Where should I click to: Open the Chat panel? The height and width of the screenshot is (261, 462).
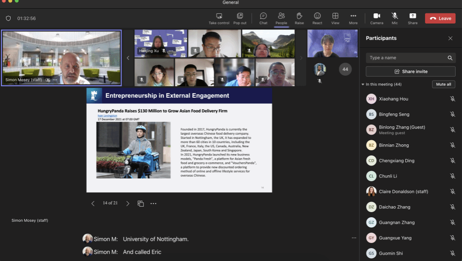263,18
